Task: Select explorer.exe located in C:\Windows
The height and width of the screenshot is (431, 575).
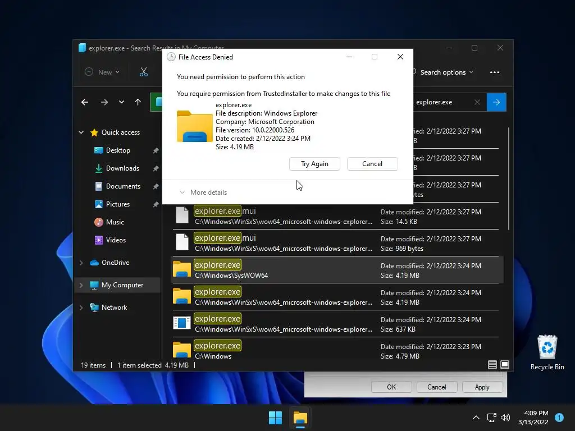Action: click(336, 350)
